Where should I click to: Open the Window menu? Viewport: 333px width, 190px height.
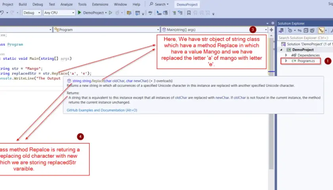(x=121, y=4)
